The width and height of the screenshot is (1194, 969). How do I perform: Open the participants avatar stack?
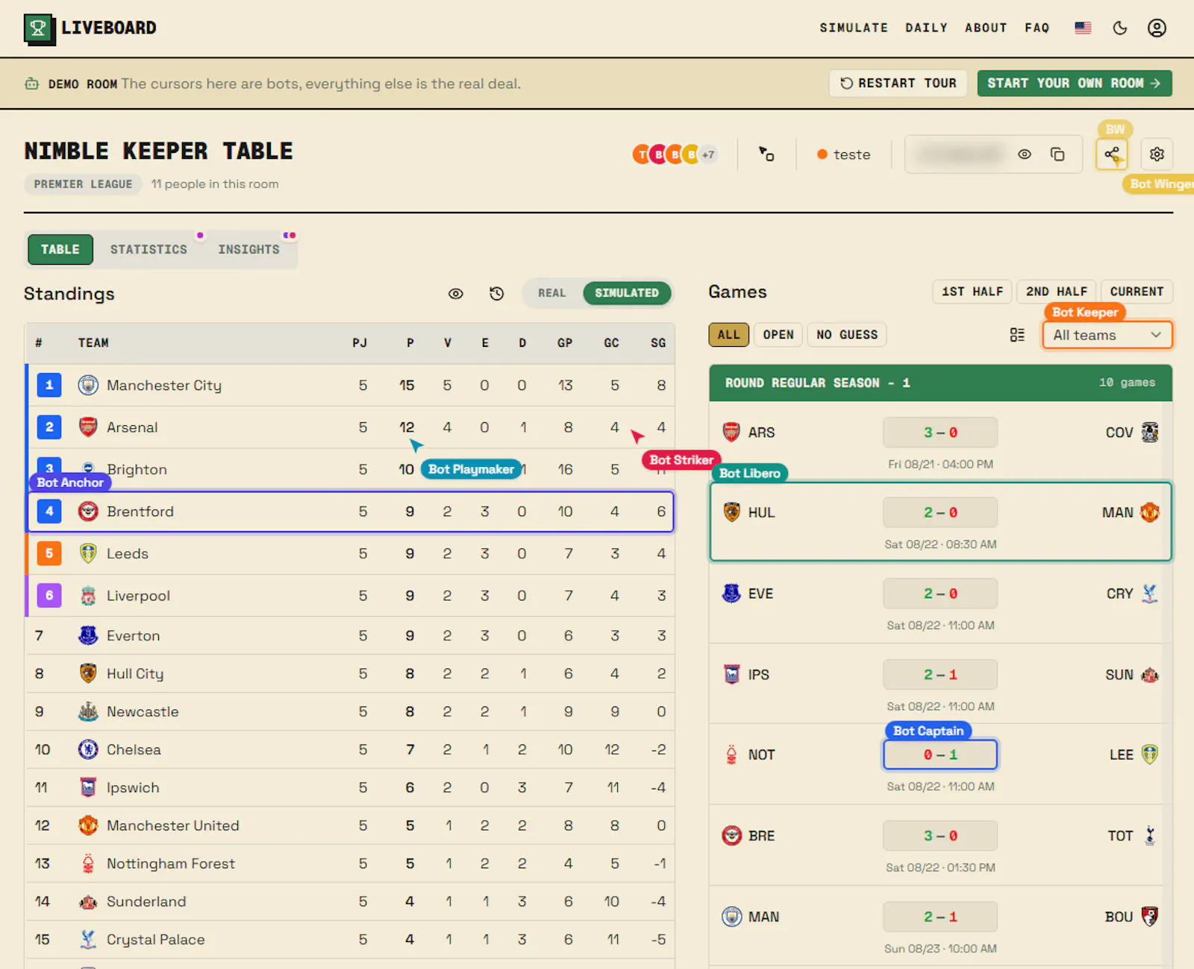coord(675,154)
